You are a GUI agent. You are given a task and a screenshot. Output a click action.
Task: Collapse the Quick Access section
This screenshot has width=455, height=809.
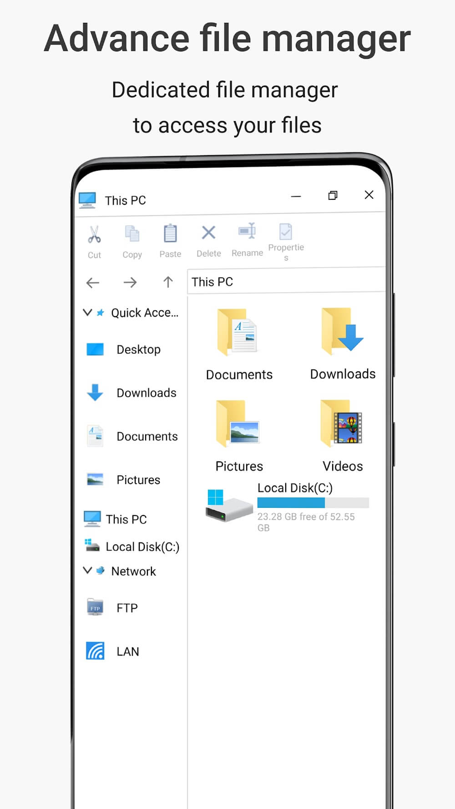pyautogui.click(x=87, y=313)
